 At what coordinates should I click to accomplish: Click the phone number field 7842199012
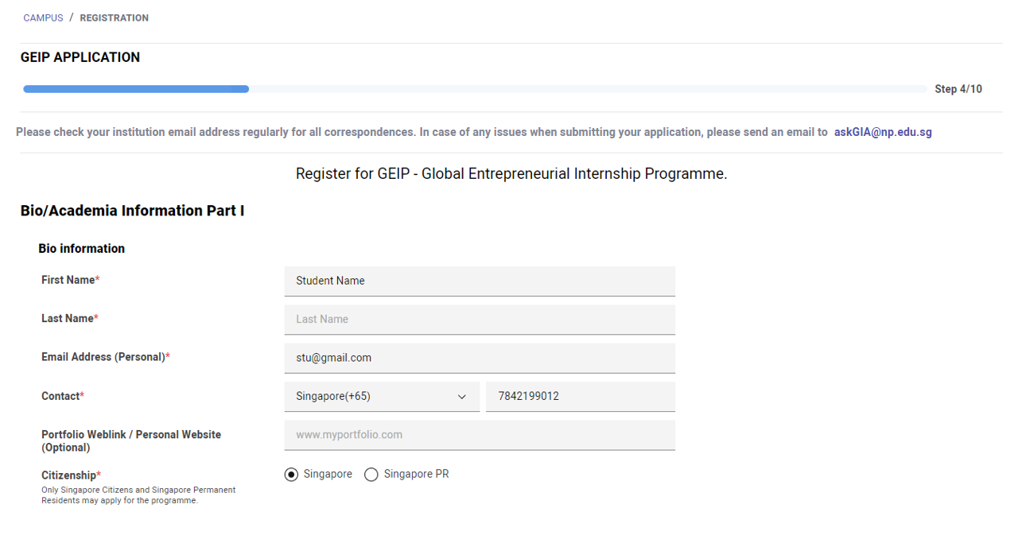(581, 396)
